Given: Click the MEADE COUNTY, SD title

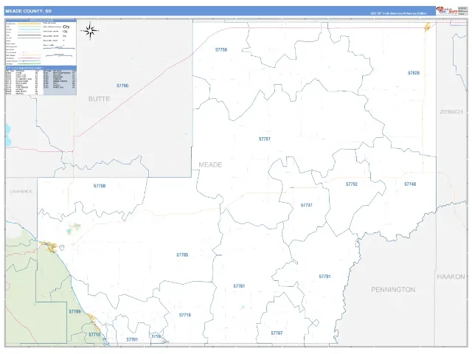Looking at the screenshot, I should coord(28,11).
